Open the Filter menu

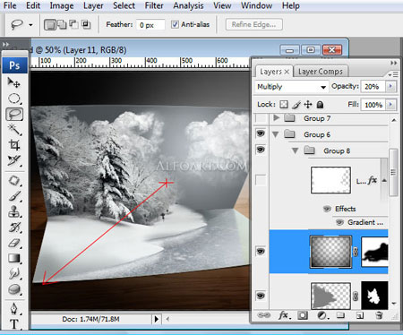[x=154, y=5]
